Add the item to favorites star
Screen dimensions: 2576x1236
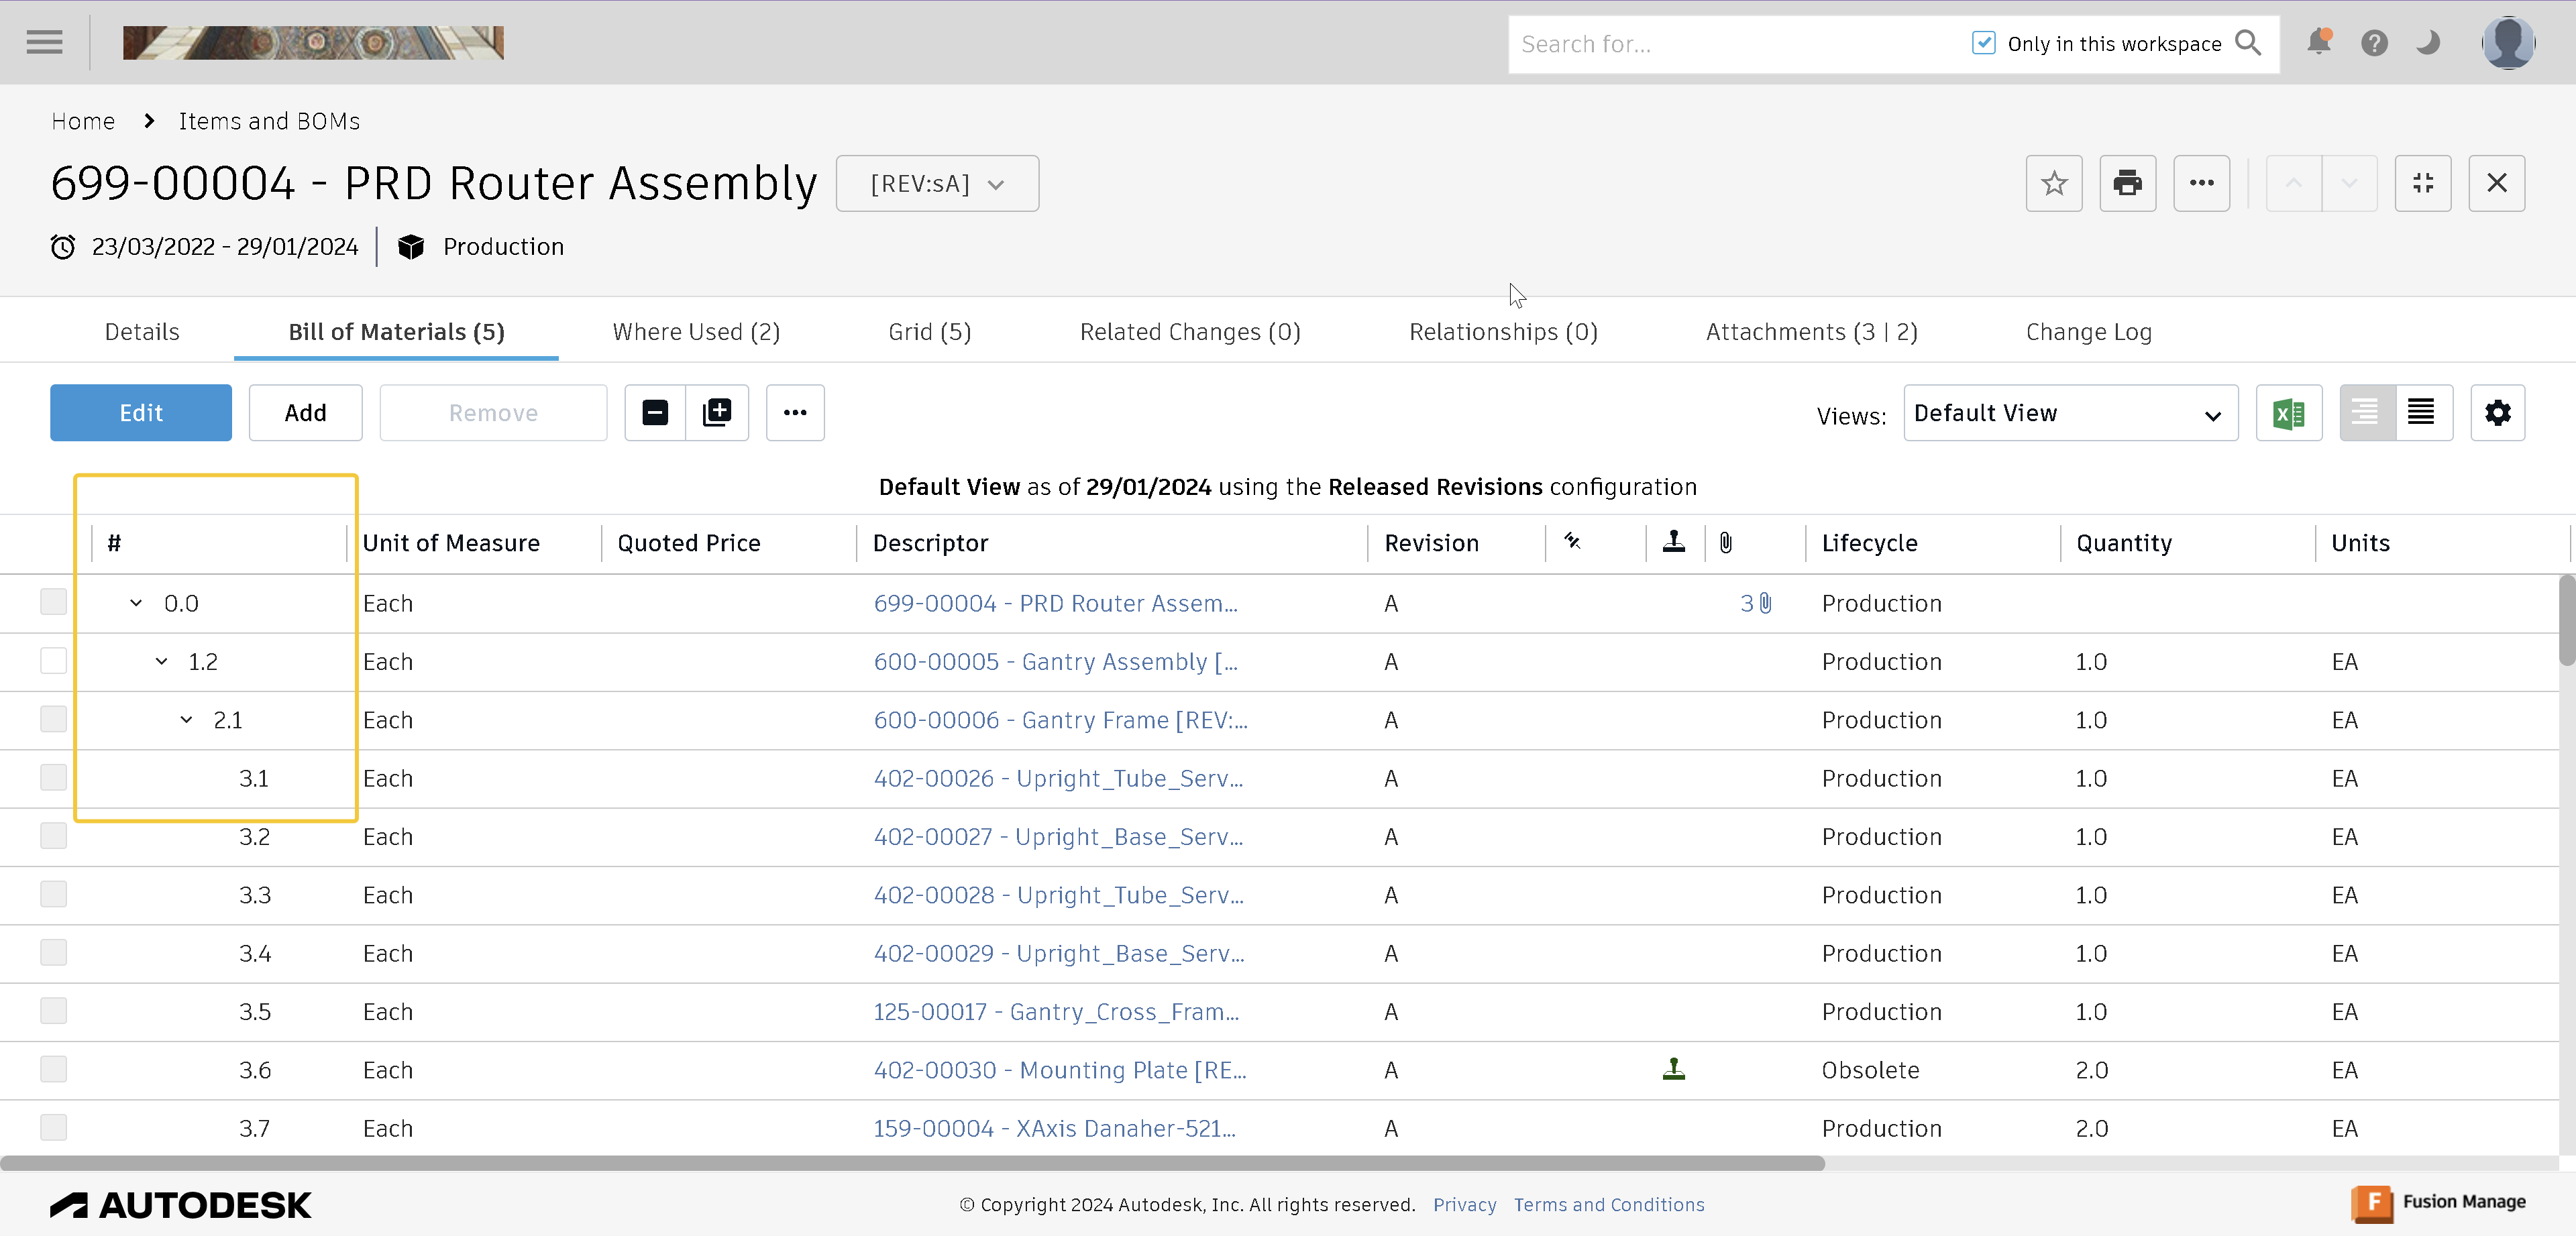2053,183
